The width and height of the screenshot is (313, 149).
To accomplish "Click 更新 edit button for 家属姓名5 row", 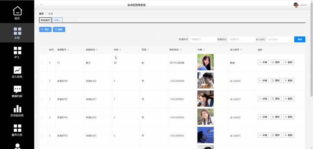I will point(276,135).
